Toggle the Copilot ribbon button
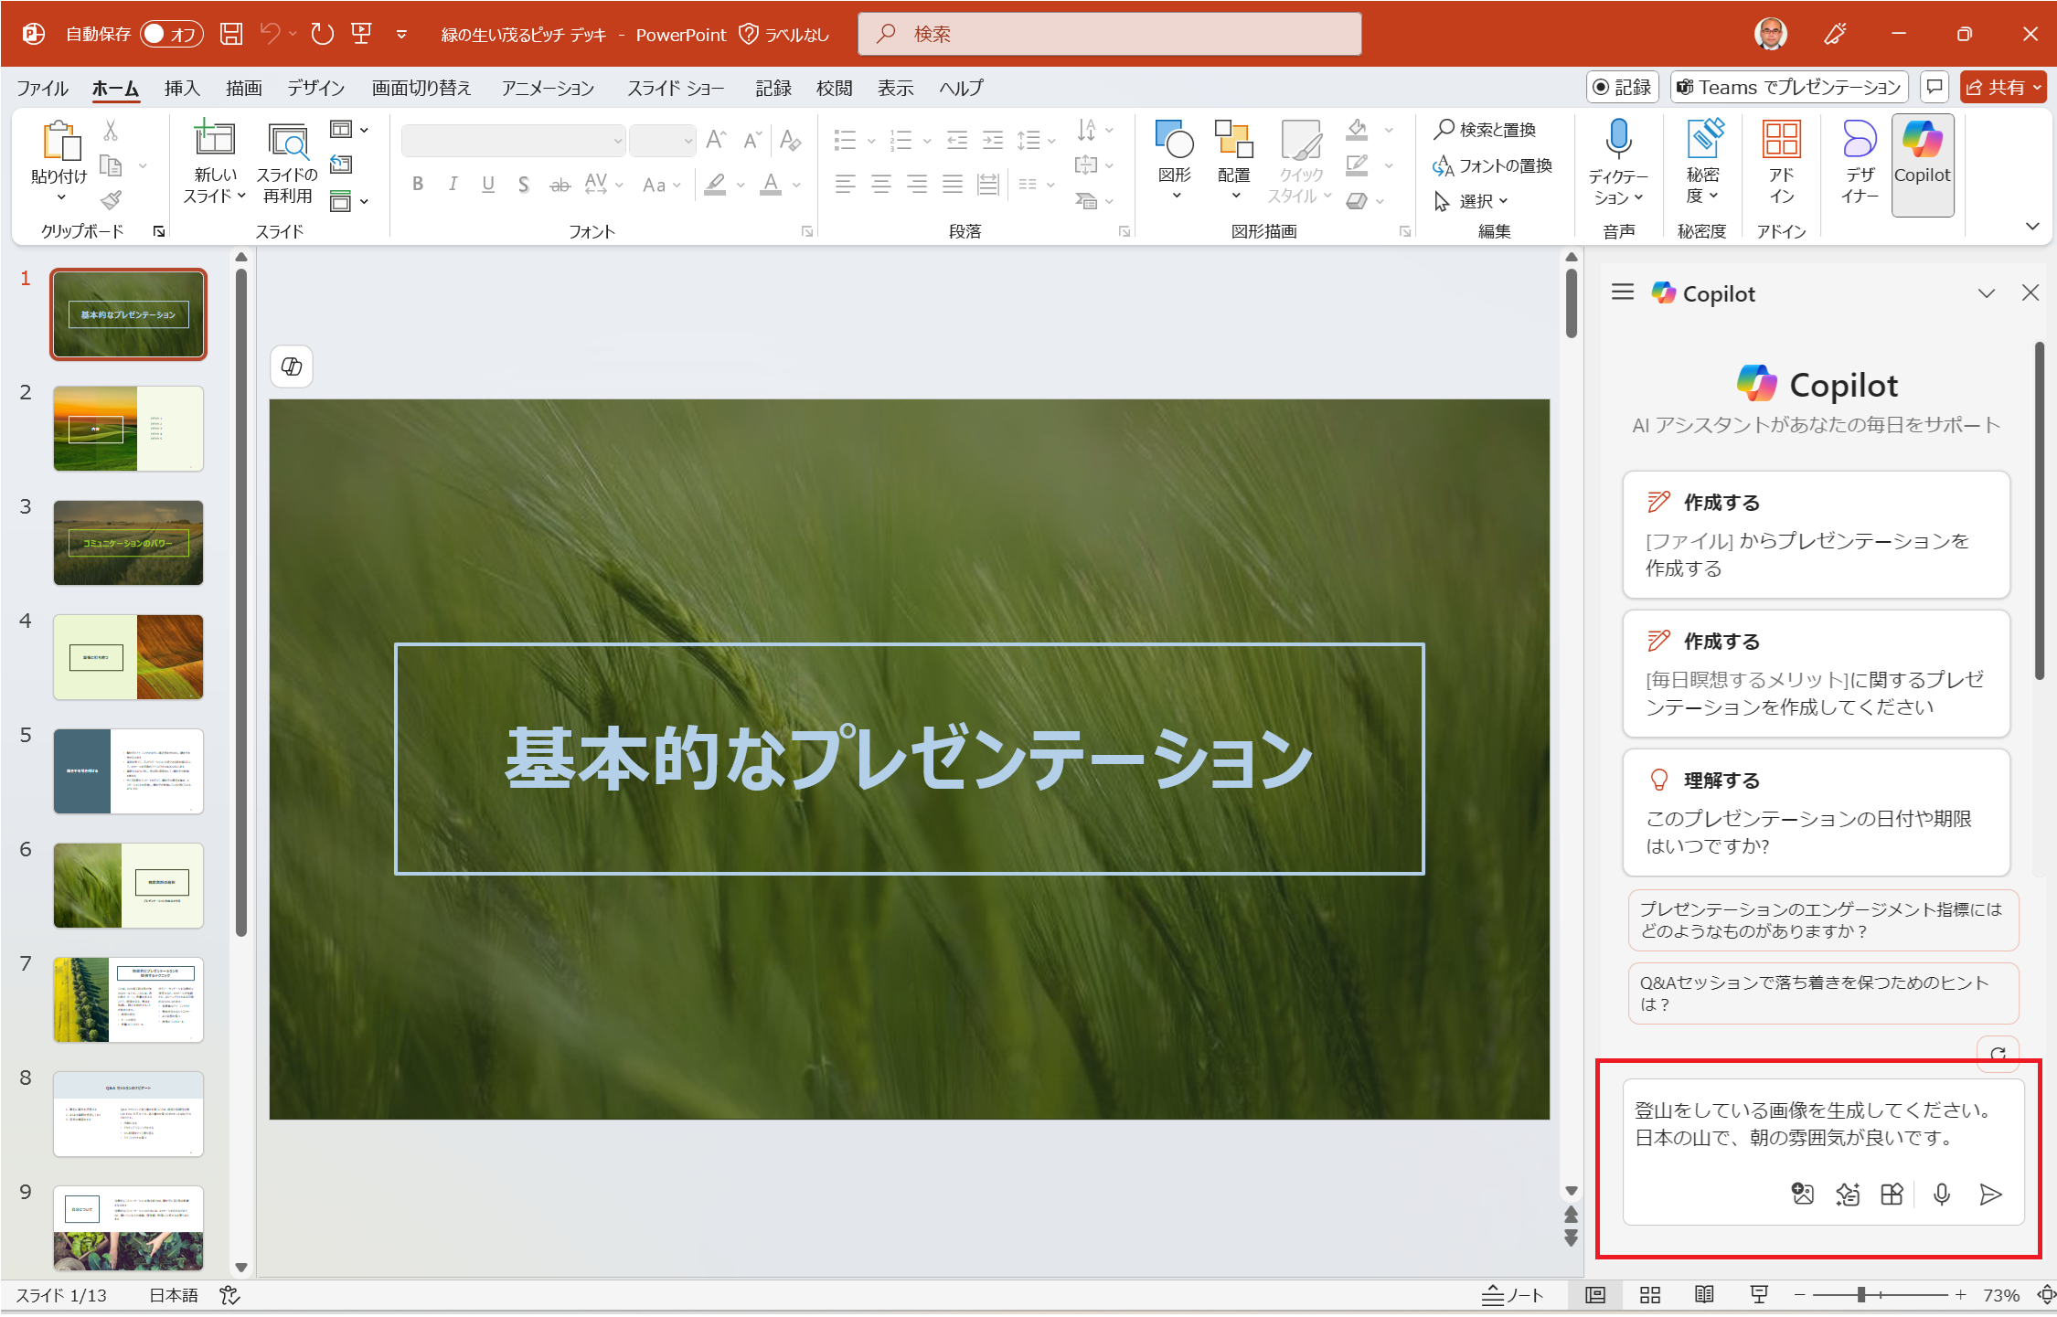The image size is (2057, 1317). coord(1922,165)
